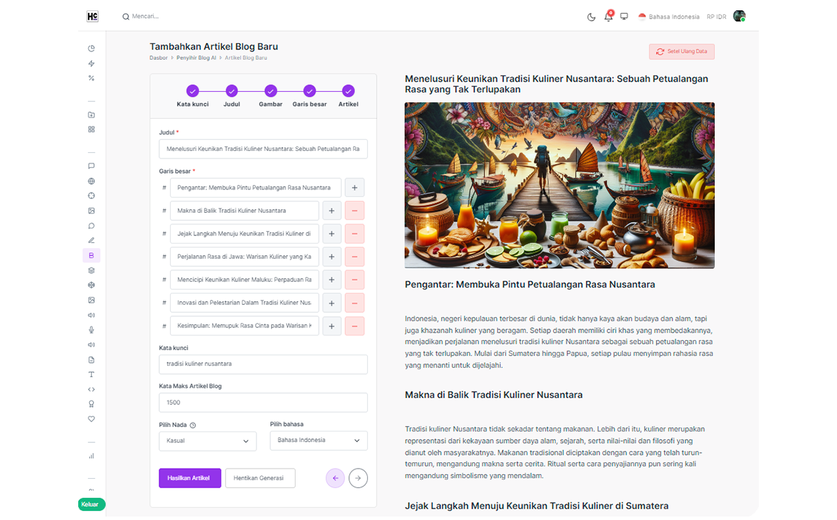Open the bar chart sidebar icon

[x=91, y=456]
